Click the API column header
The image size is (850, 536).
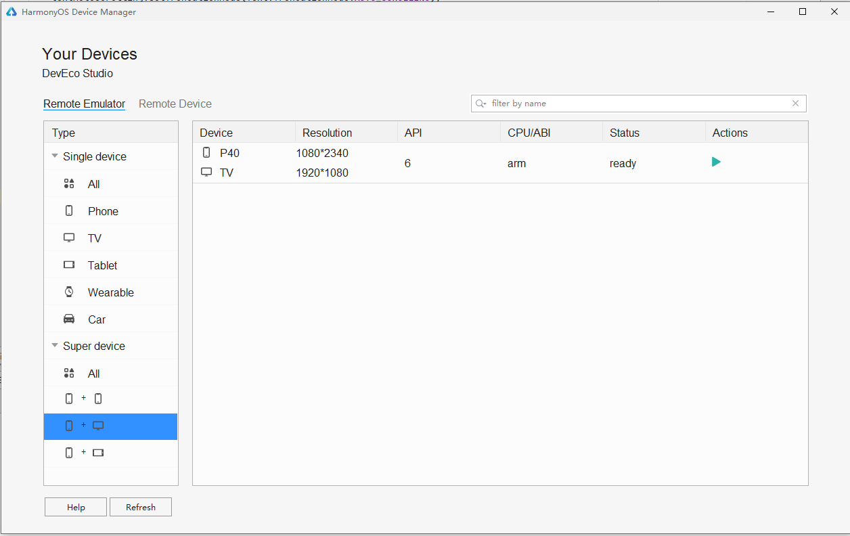[449, 133]
